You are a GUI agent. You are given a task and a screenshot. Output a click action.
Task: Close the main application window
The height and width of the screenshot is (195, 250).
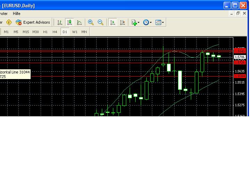243,6
